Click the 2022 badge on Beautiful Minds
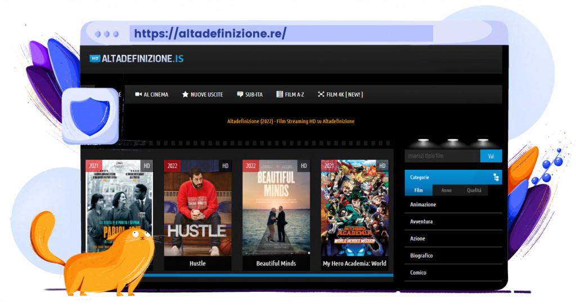The image size is (576, 307). pos(251,166)
